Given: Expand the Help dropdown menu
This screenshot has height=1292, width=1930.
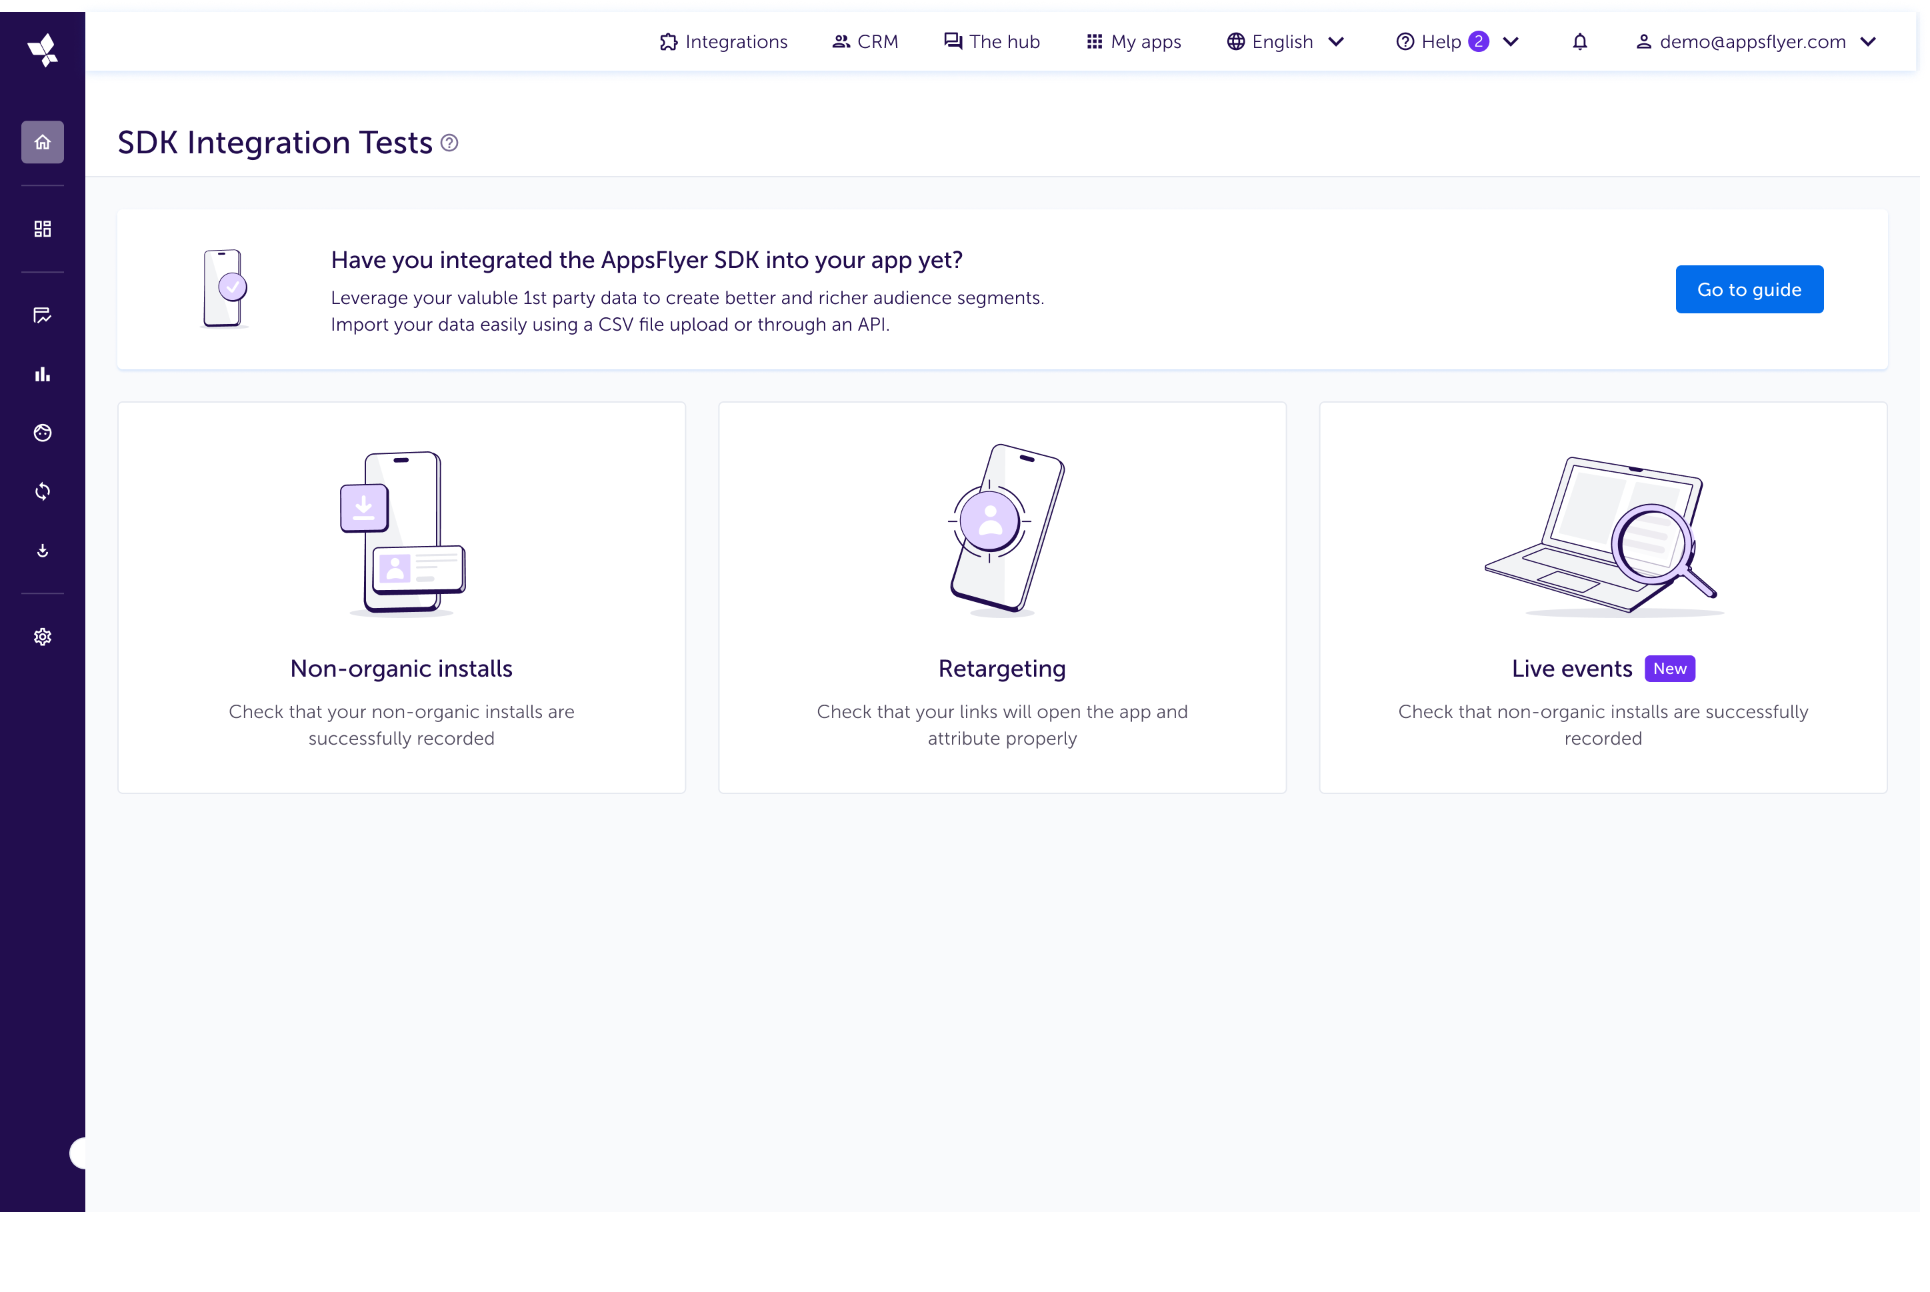Looking at the screenshot, I should (1457, 42).
